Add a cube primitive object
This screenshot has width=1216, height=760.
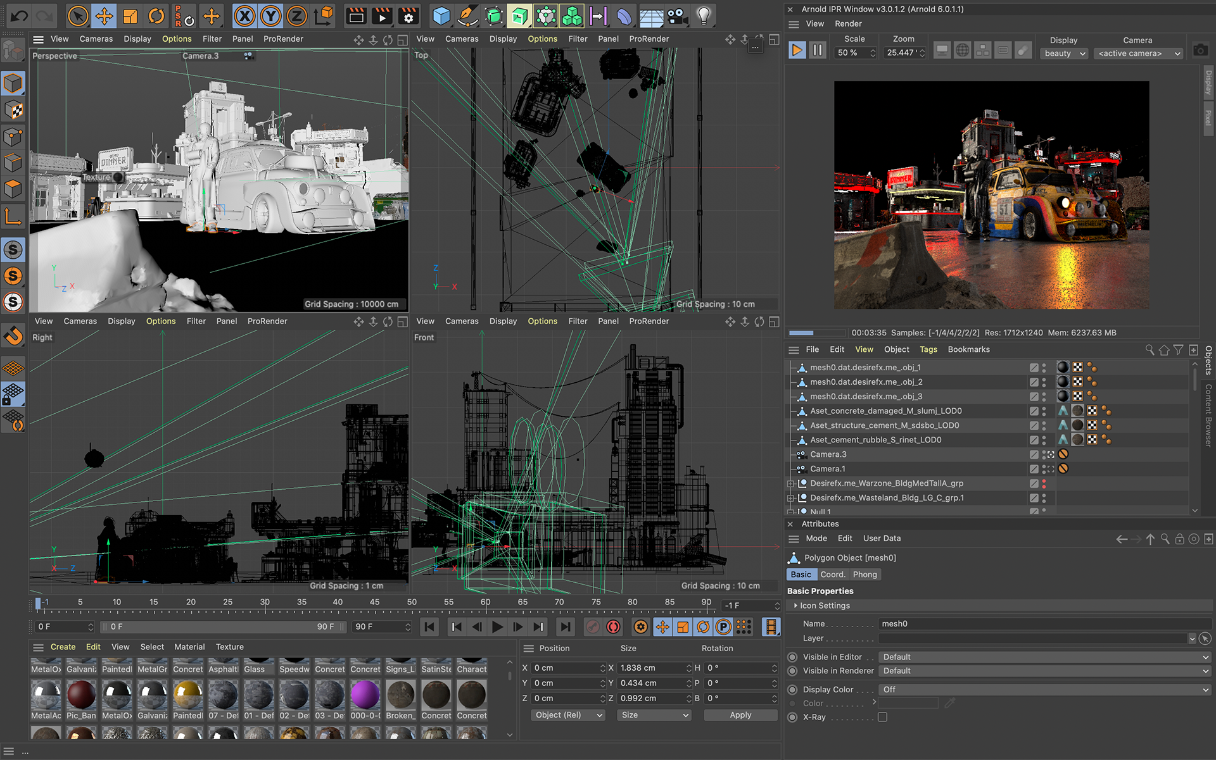441,16
